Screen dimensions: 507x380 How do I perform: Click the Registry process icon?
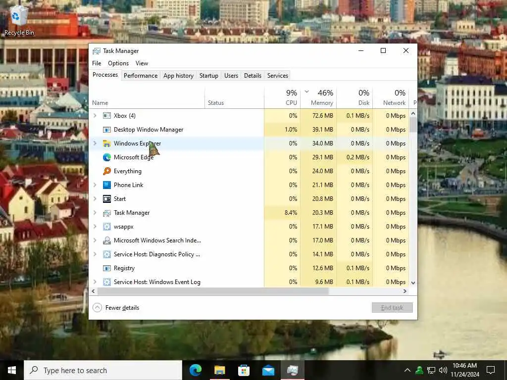point(107,268)
